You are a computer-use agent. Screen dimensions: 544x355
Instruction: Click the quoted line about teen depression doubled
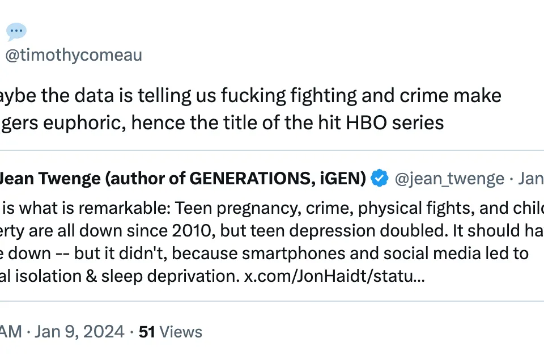pyautogui.click(x=272, y=231)
